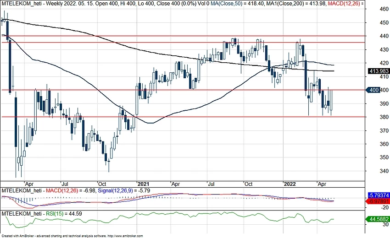Click the -5.79374 signal value label
This screenshot has height=238, width=390.
point(379,195)
